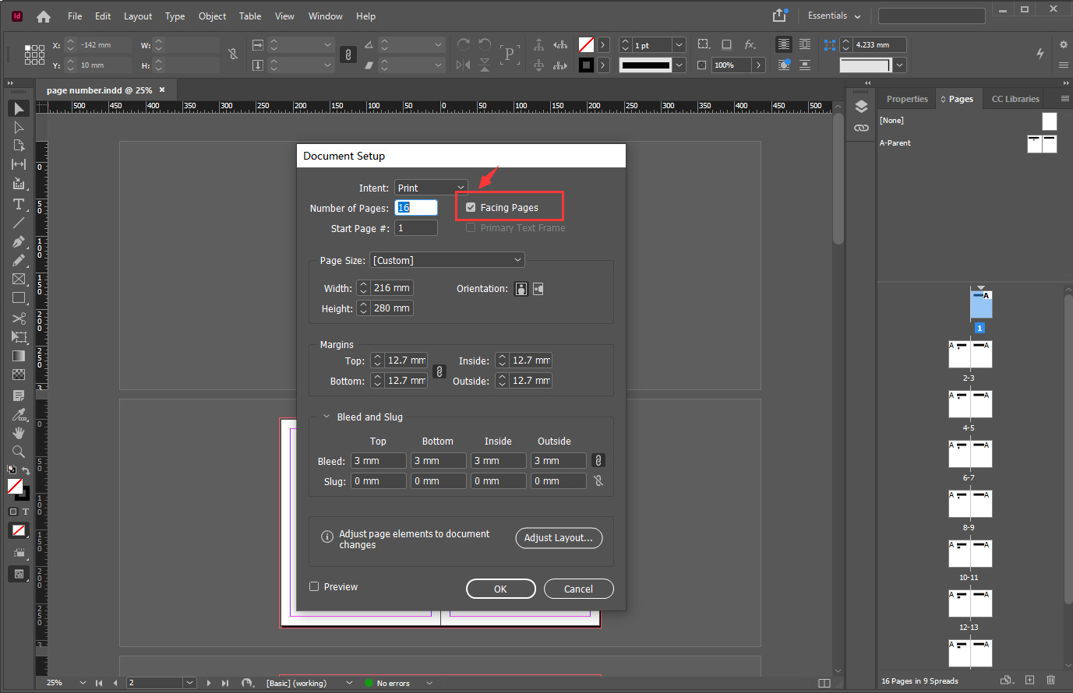This screenshot has width=1073, height=693.
Task: Select the Eyedropper tool
Action: tap(19, 414)
